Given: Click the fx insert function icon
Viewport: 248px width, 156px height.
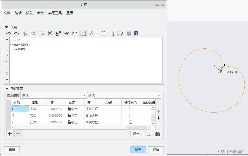Looking at the screenshot, I should pyautogui.click(x=92, y=33).
